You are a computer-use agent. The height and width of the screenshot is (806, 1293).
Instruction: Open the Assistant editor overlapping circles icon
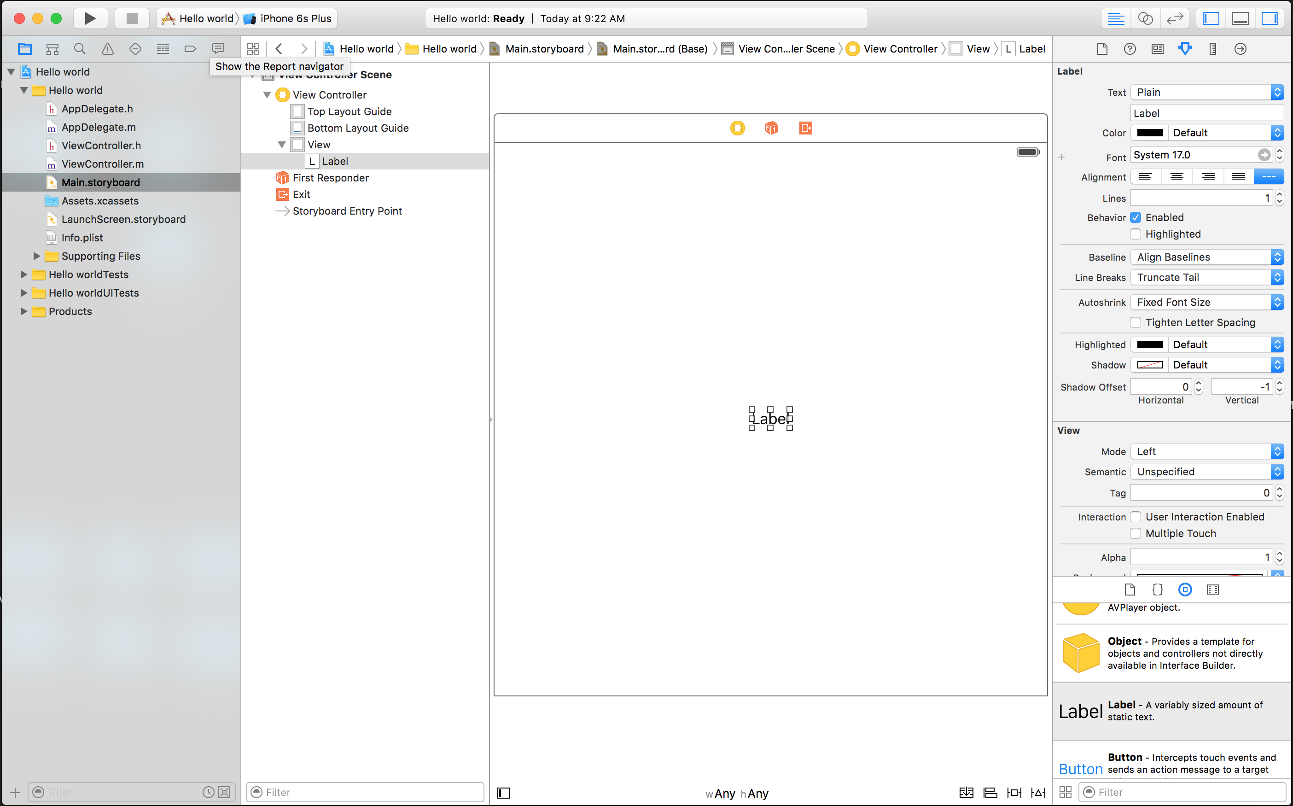pos(1145,18)
